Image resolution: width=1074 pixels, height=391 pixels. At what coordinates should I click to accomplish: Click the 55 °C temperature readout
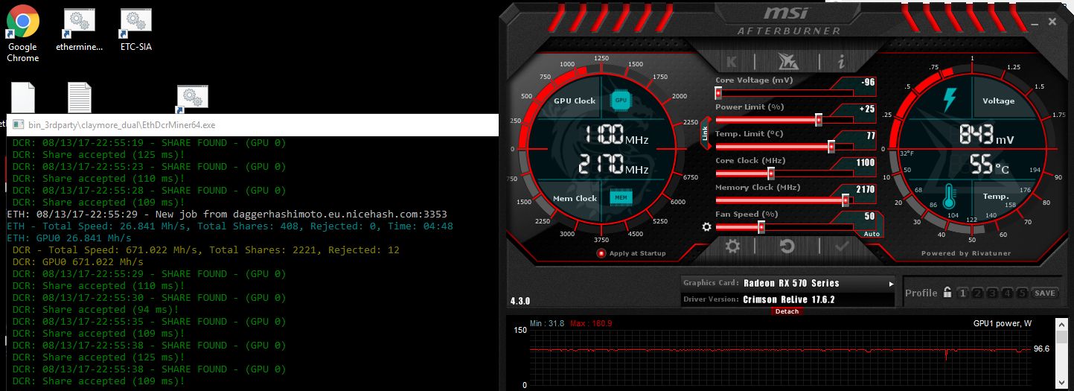coord(988,165)
